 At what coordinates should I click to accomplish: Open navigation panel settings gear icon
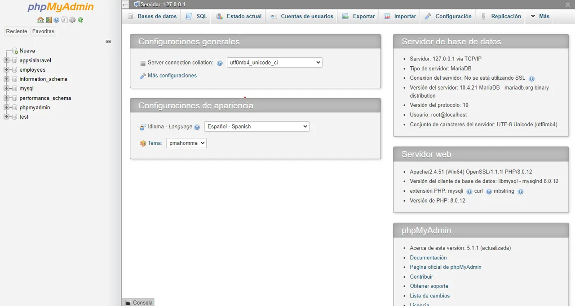tap(72, 20)
